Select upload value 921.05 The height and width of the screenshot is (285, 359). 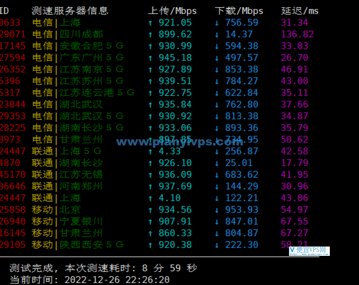175,22
